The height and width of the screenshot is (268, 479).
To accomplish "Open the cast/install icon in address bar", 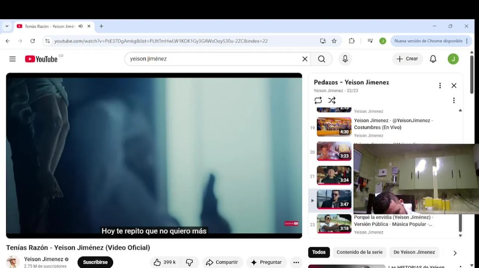I will click(323, 41).
